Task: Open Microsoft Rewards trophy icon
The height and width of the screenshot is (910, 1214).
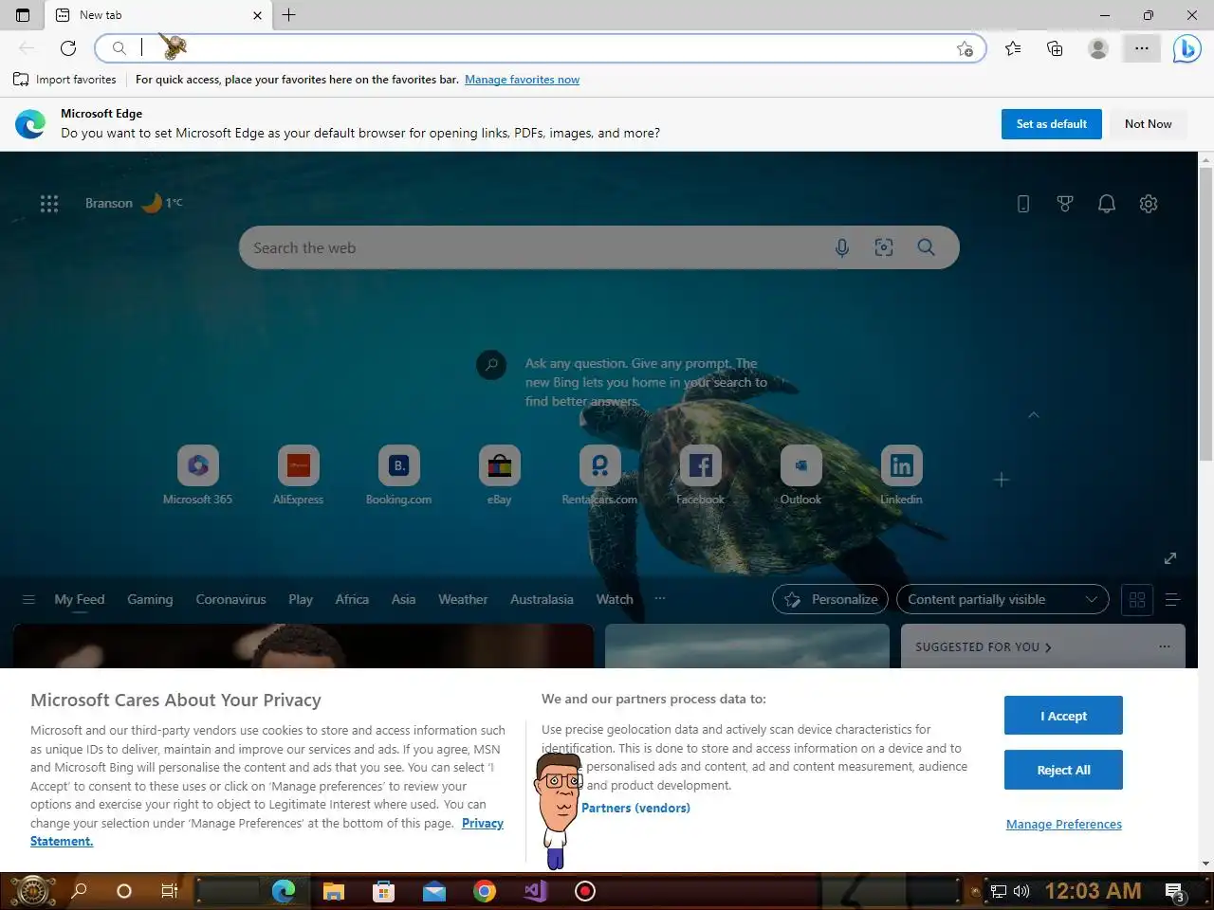Action: pos(1065,204)
